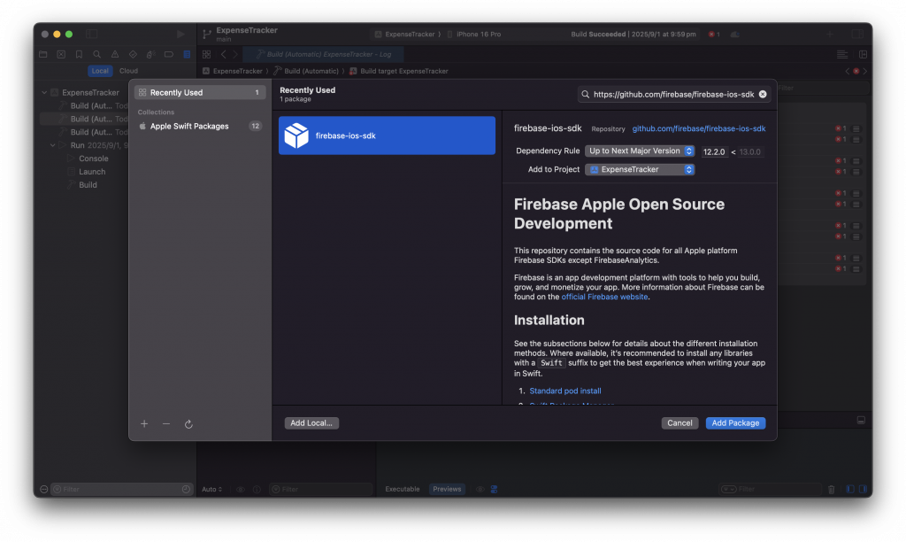Open the Report navigator icon
This screenshot has height=542, width=906.
[187, 54]
